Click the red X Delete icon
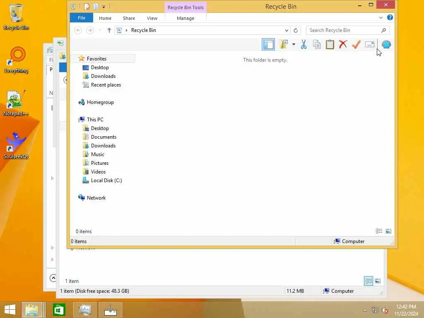 pyautogui.click(x=343, y=44)
